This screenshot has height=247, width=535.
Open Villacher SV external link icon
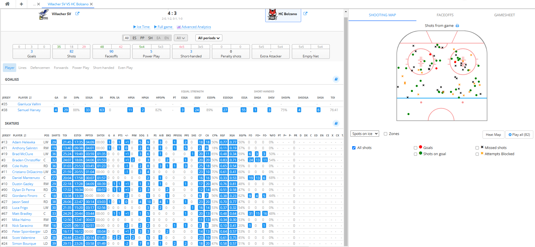click(77, 13)
